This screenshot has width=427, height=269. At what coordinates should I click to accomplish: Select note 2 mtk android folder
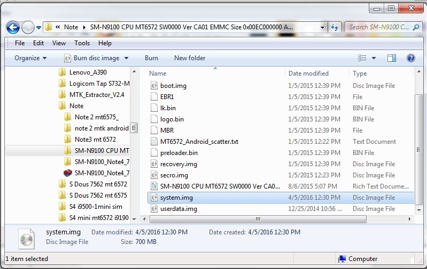pyautogui.click(x=102, y=128)
